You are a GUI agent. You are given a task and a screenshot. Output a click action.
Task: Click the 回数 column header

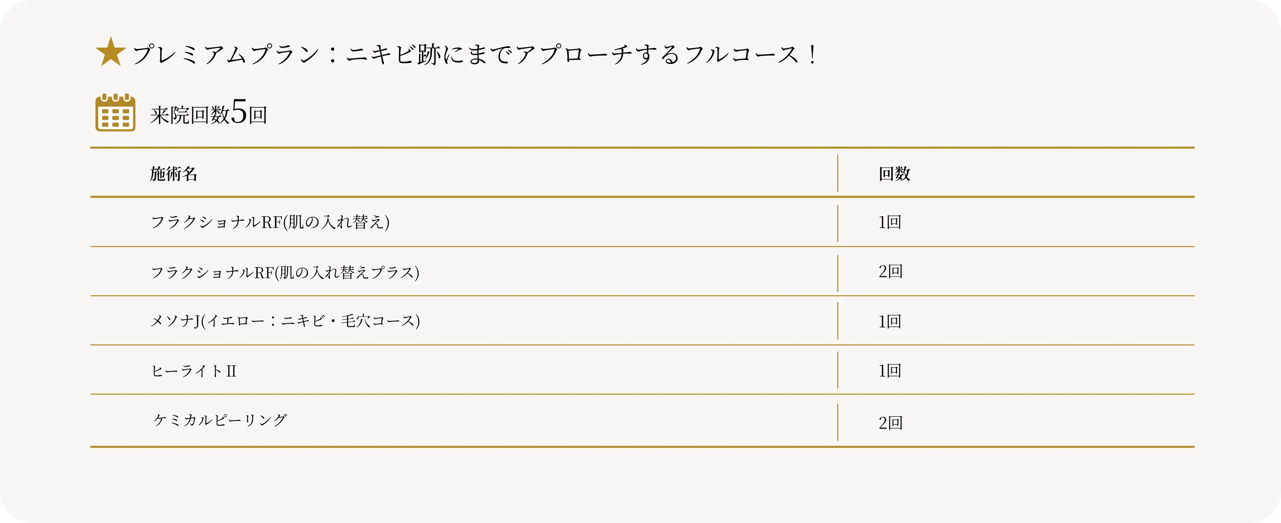(x=894, y=174)
